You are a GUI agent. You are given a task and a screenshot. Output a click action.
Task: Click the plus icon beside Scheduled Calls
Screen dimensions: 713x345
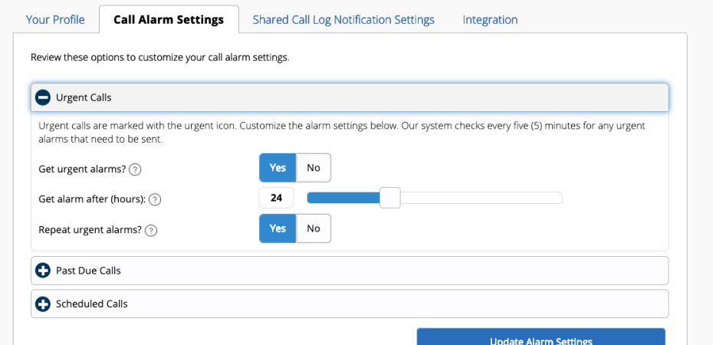coord(43,304)
